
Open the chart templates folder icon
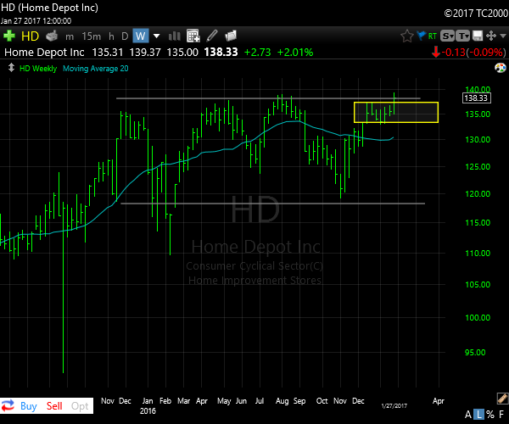click(231, 36)
